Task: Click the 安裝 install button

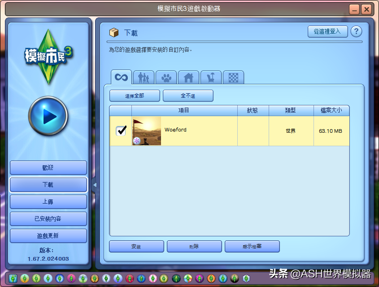Action: coord(136,246)
